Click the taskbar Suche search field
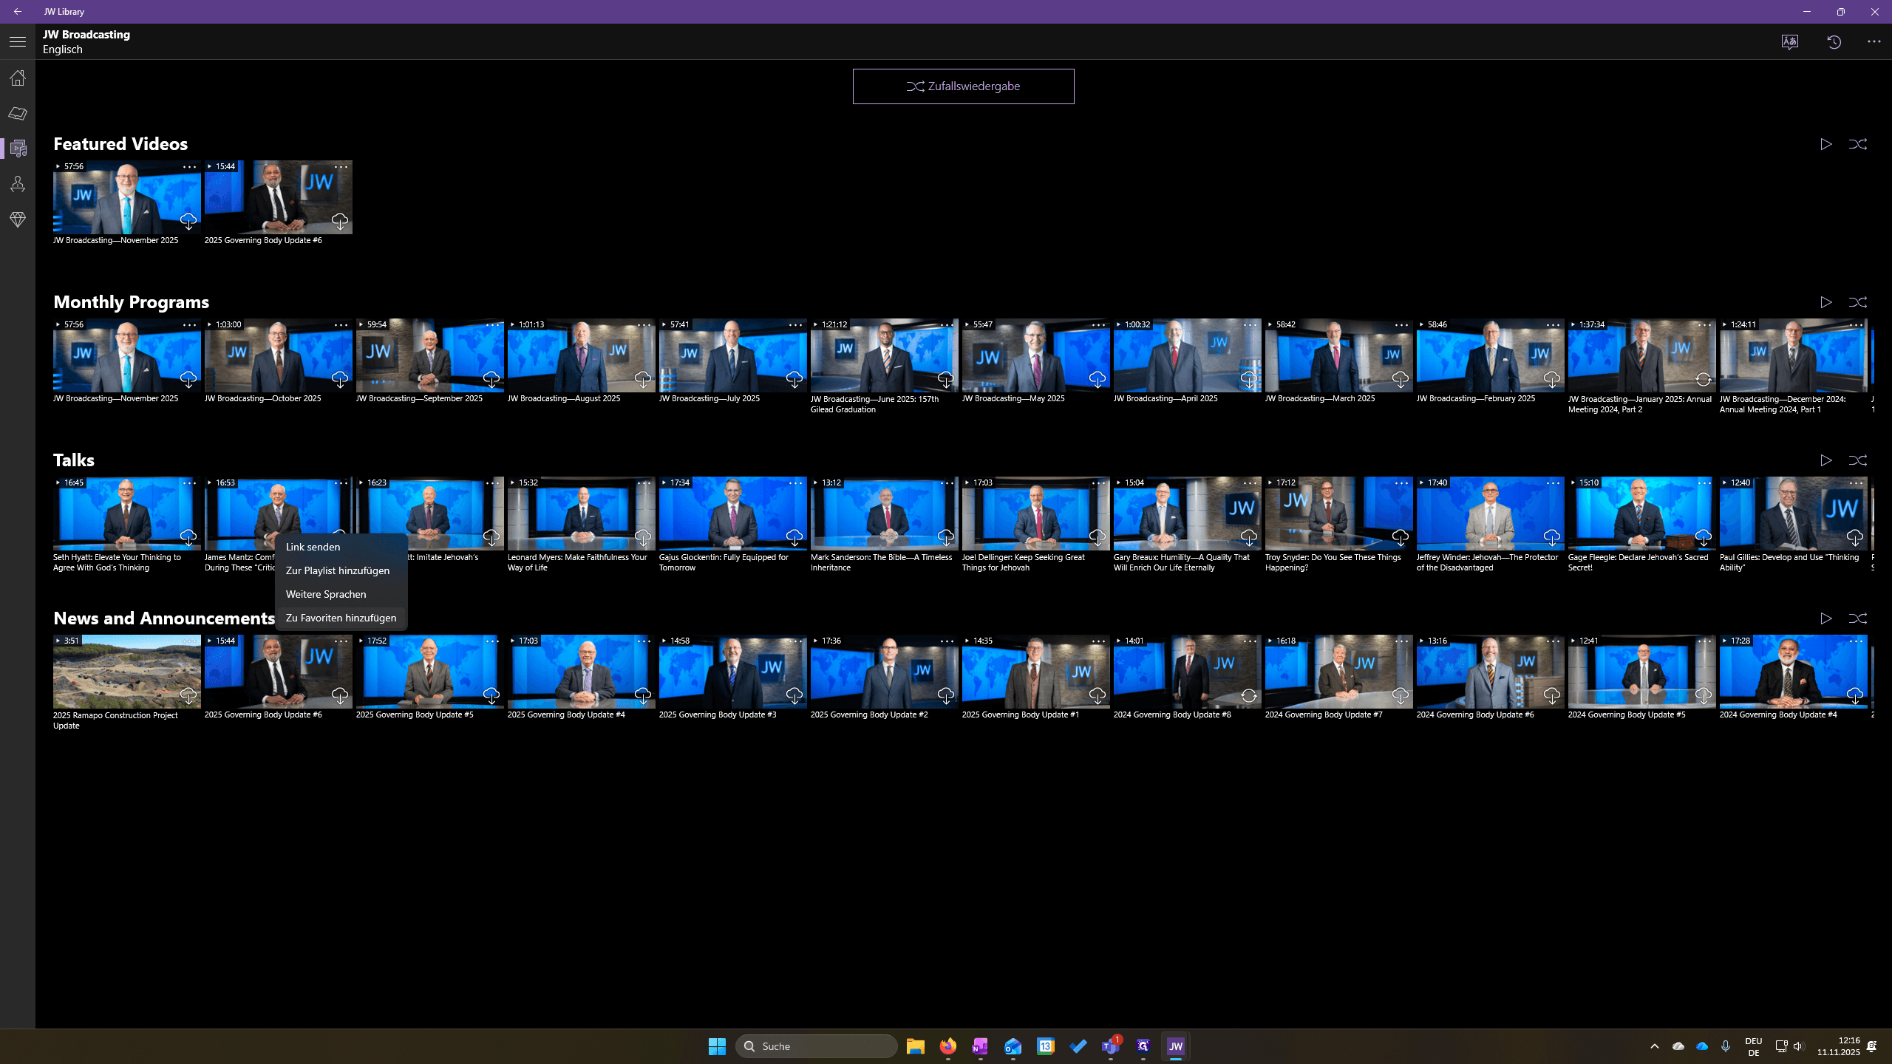Viewport: 1892px width, 1064px height. tap(816, 1046)
